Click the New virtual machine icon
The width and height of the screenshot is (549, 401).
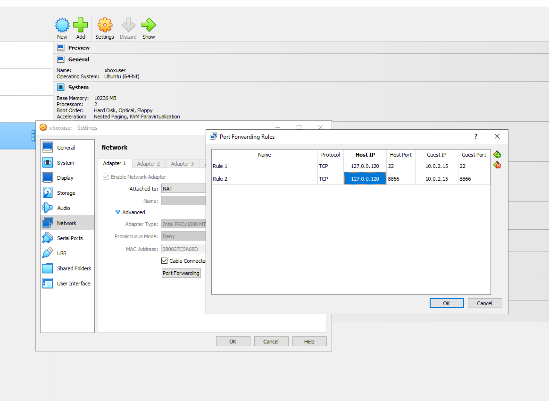point(62,28)
